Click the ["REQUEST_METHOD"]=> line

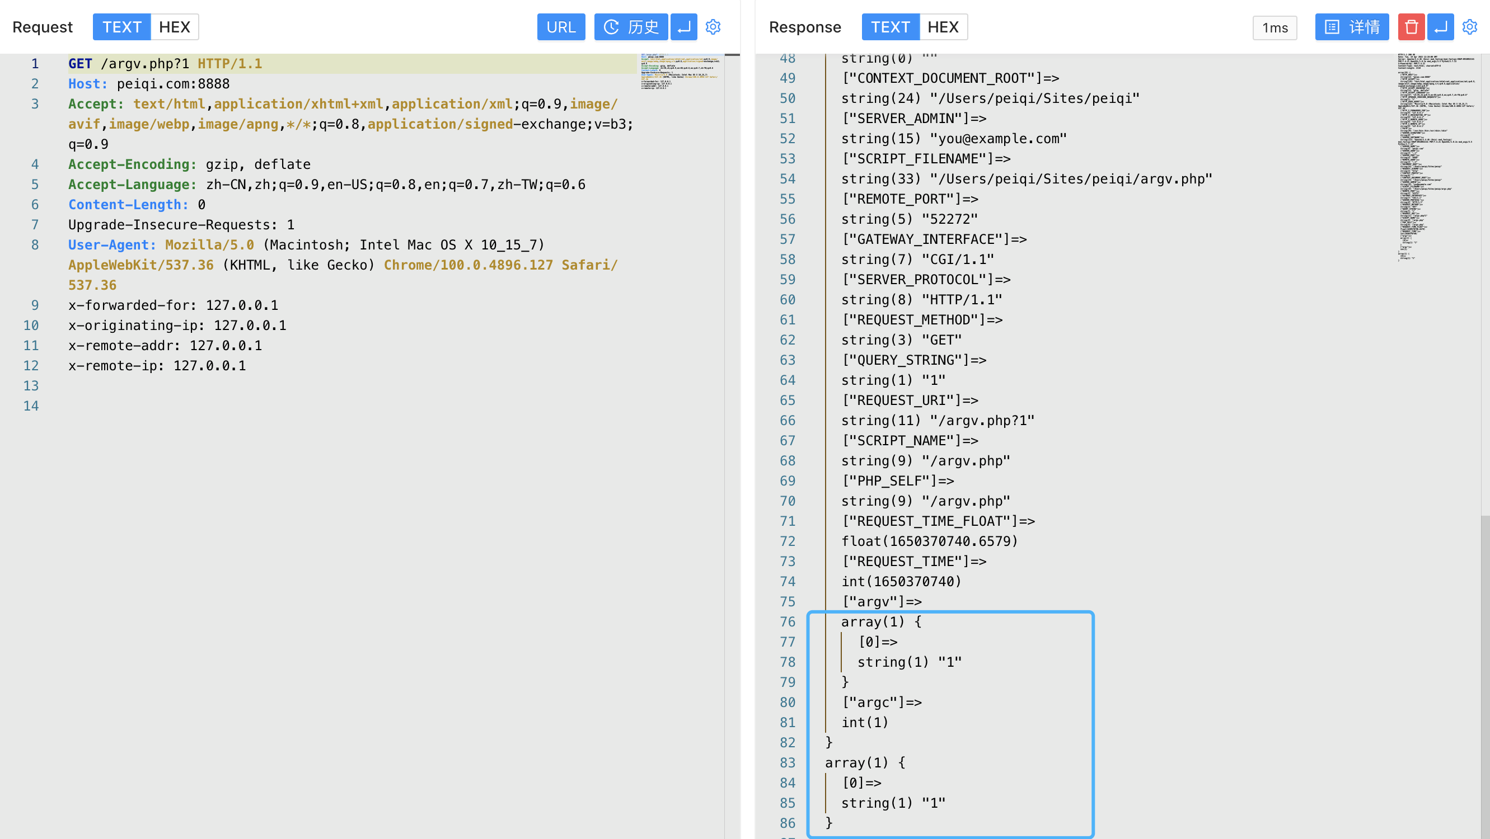(x=922, y=320)
